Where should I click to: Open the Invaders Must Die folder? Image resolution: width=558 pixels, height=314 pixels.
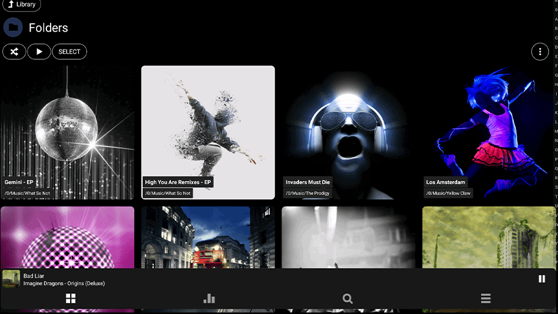coord(349,133)
